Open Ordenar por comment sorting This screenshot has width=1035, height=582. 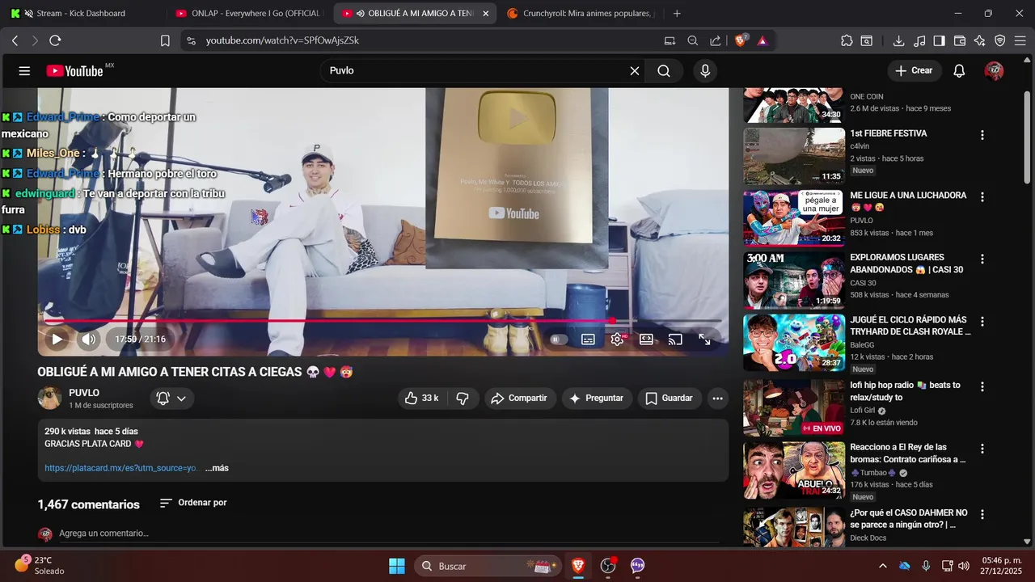click(193, 503)
